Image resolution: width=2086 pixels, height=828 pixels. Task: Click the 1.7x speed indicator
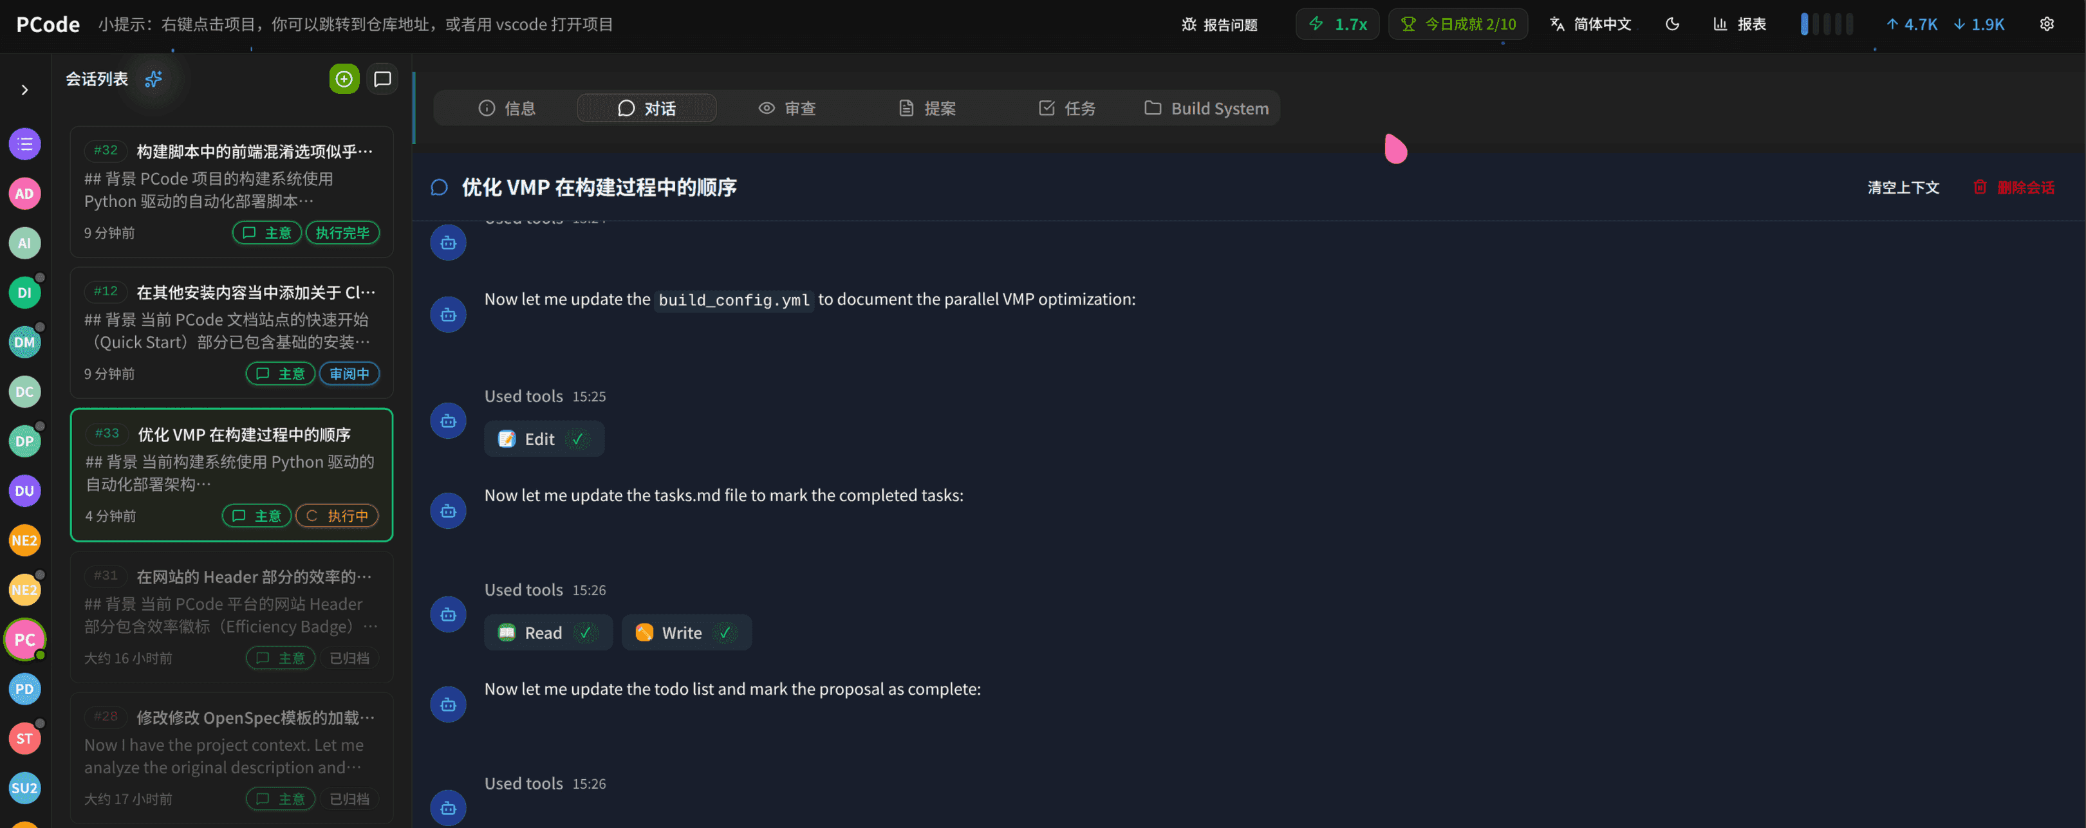tap(1337, 23)
